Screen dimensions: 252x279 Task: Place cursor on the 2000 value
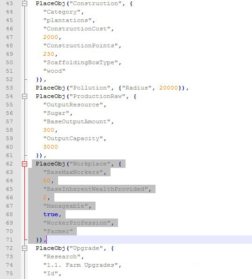tap(51, 37)
